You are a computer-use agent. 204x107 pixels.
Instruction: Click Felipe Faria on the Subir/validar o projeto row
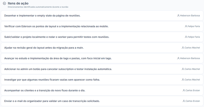click(x=194, y=37)
